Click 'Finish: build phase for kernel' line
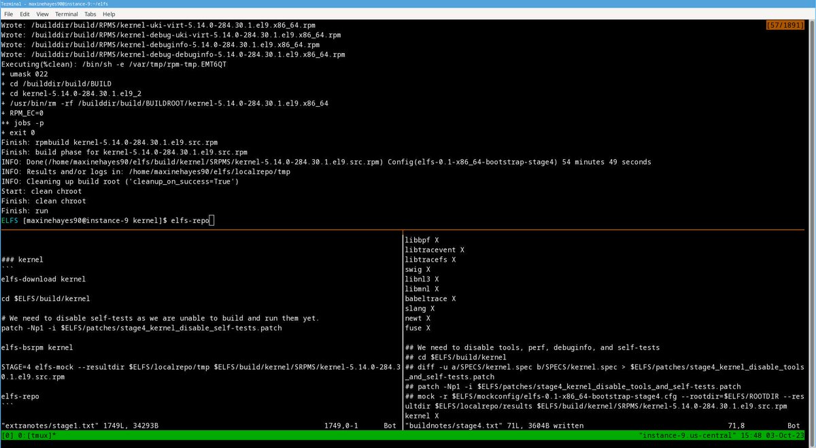 [124, 152]
